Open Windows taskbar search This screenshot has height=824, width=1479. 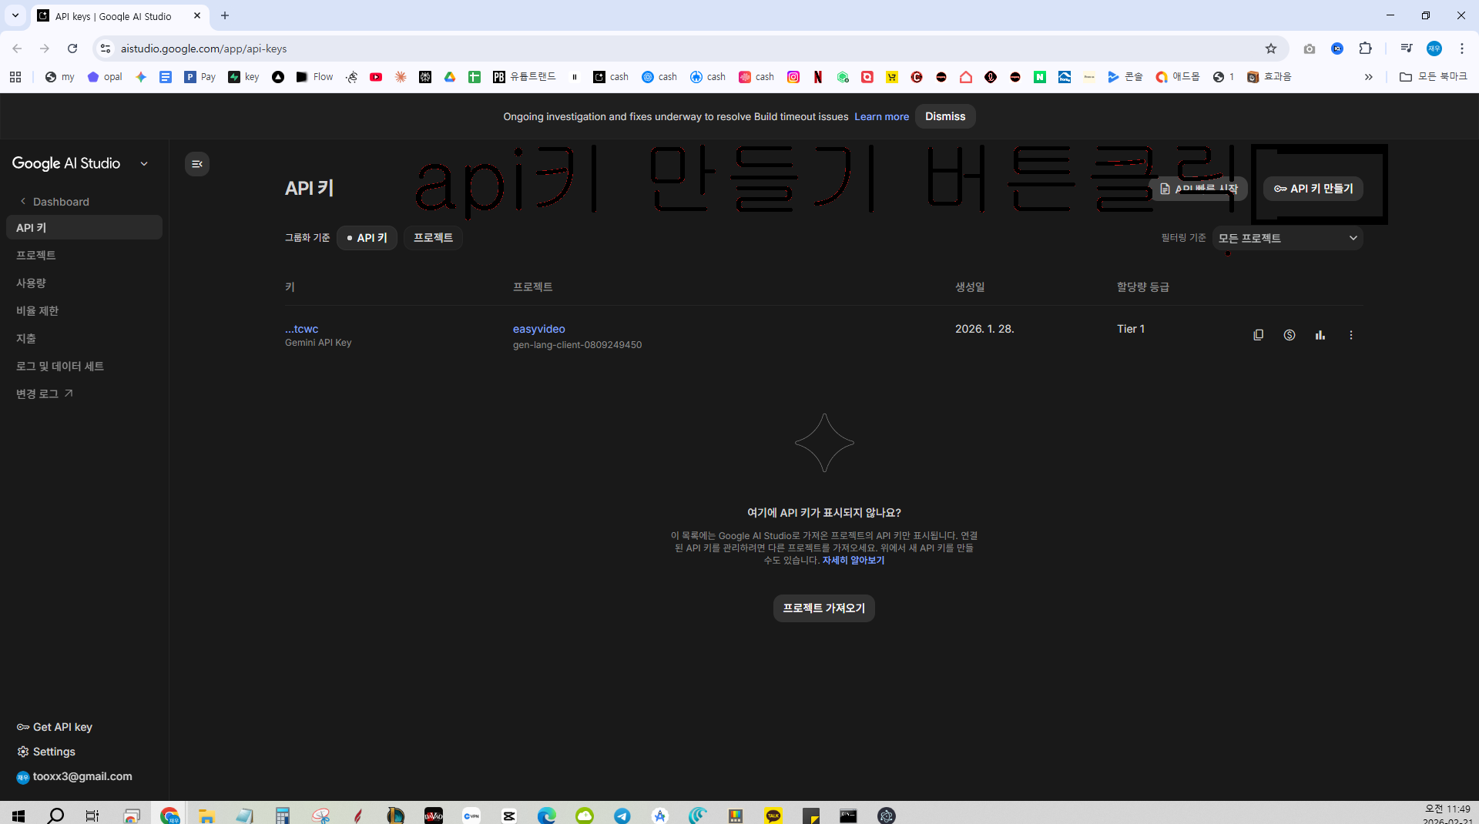(55, 815)
